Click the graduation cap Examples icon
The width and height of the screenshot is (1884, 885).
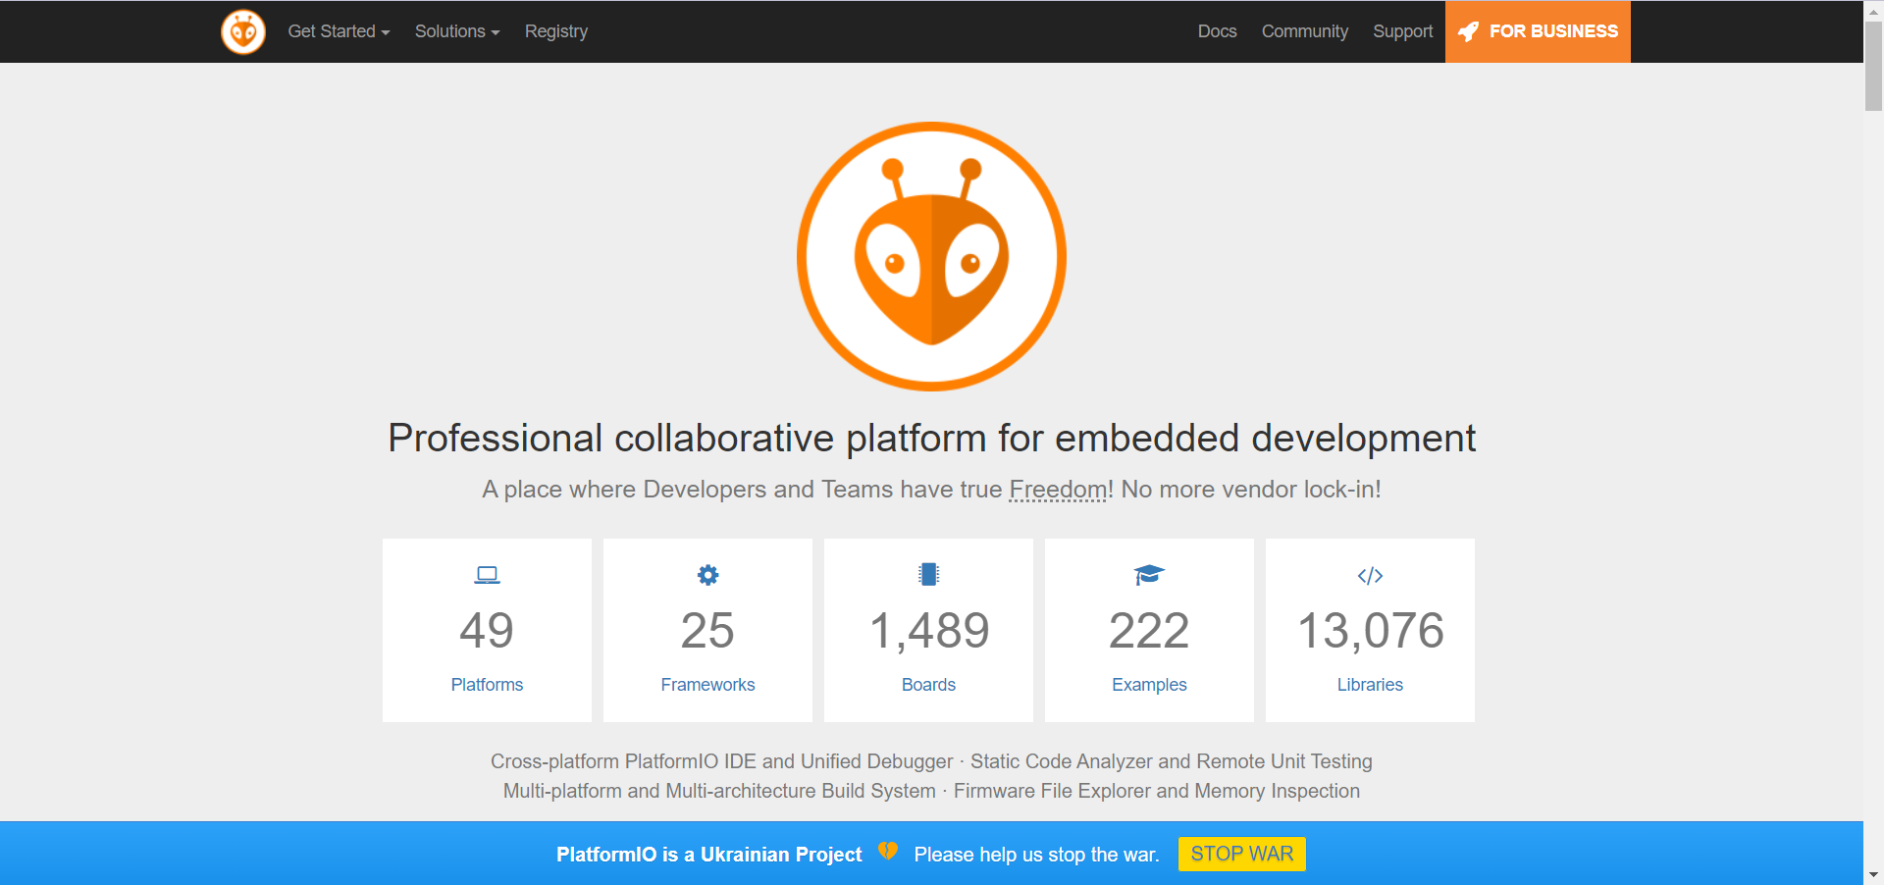(1149, 575)
